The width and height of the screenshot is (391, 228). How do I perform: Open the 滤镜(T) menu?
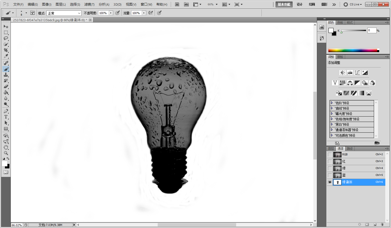coord(89,4)
